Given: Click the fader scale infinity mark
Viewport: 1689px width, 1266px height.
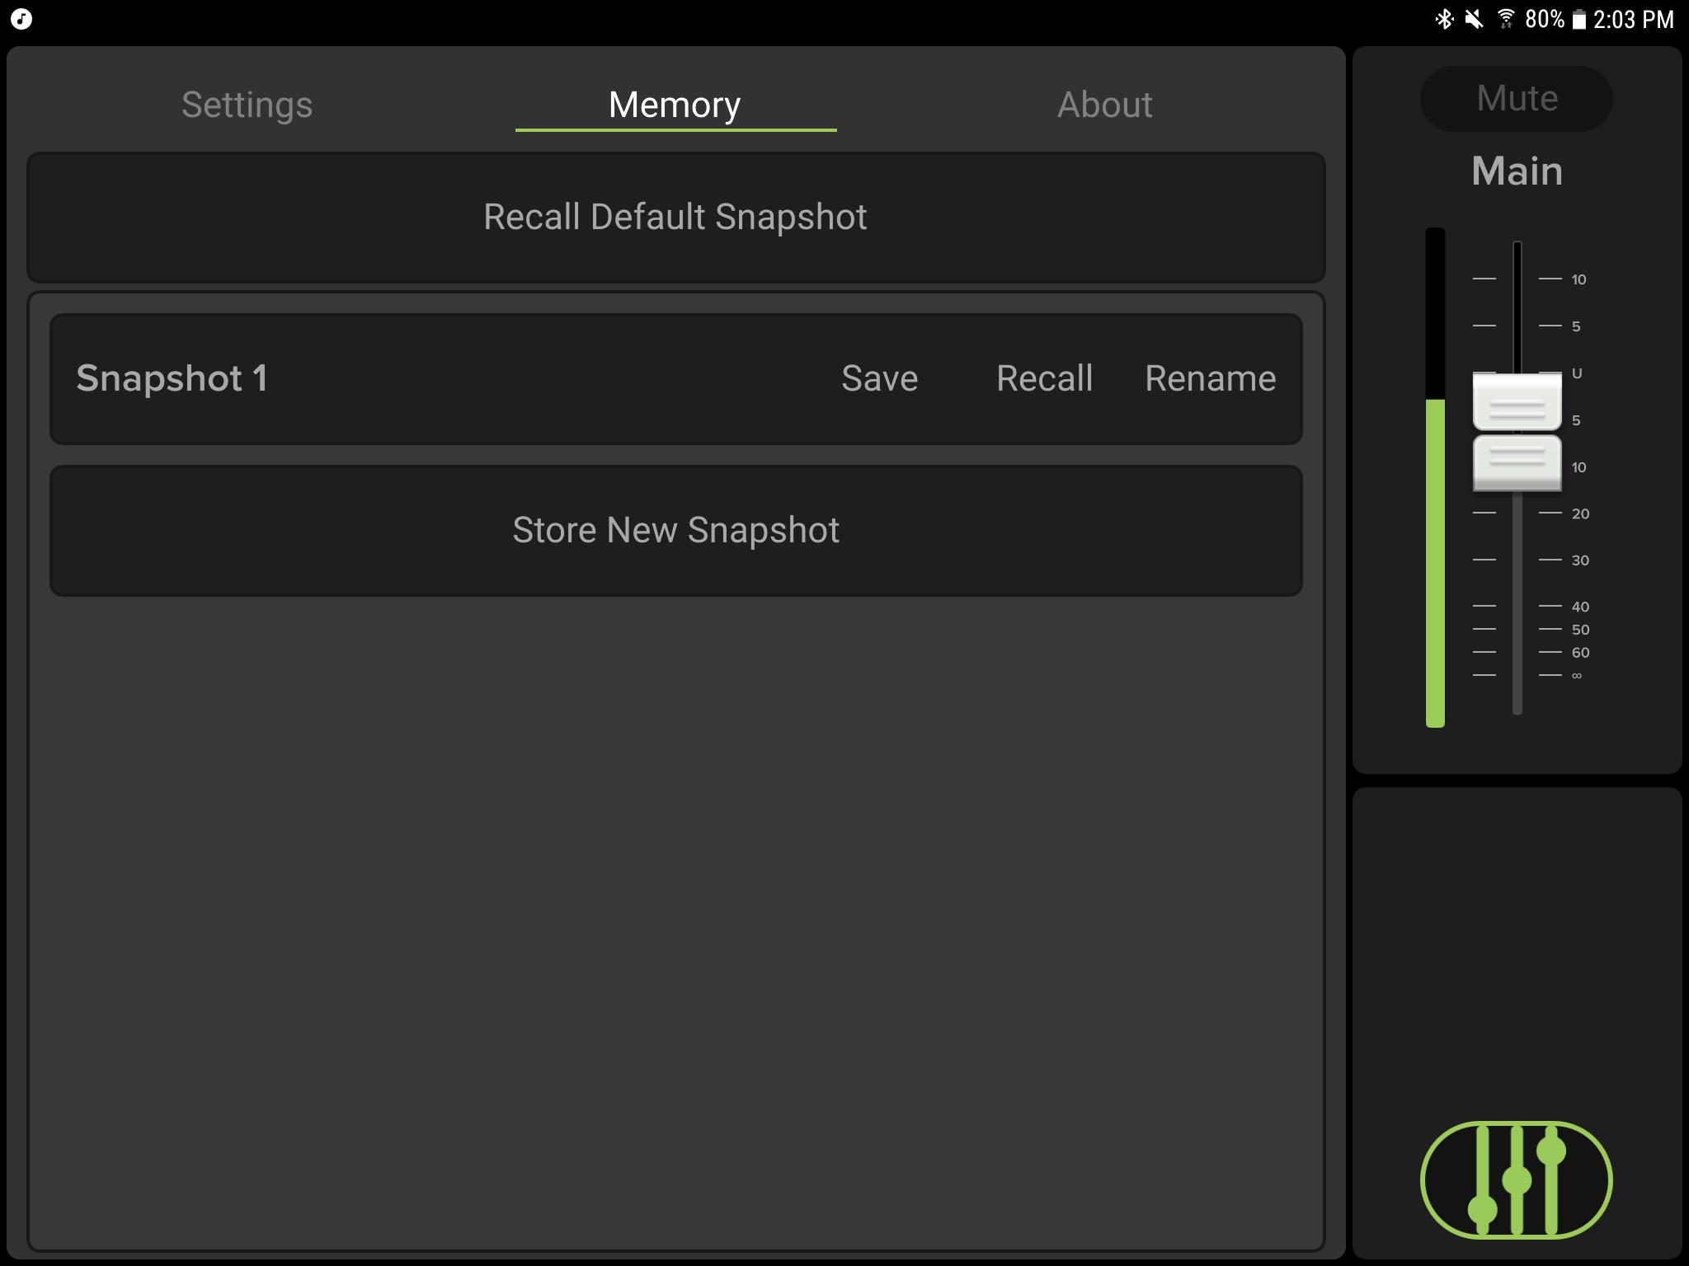Looking at the screenshot, I should [x=1577, y=675].
